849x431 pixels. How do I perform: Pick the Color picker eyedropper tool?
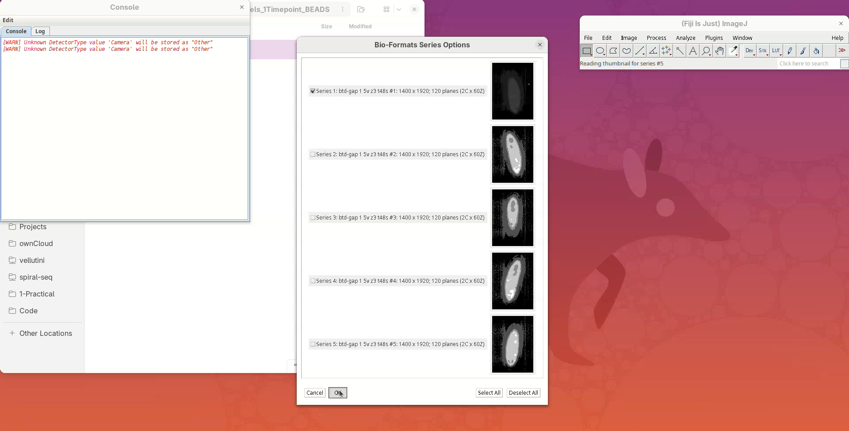[x=733, y=51]
